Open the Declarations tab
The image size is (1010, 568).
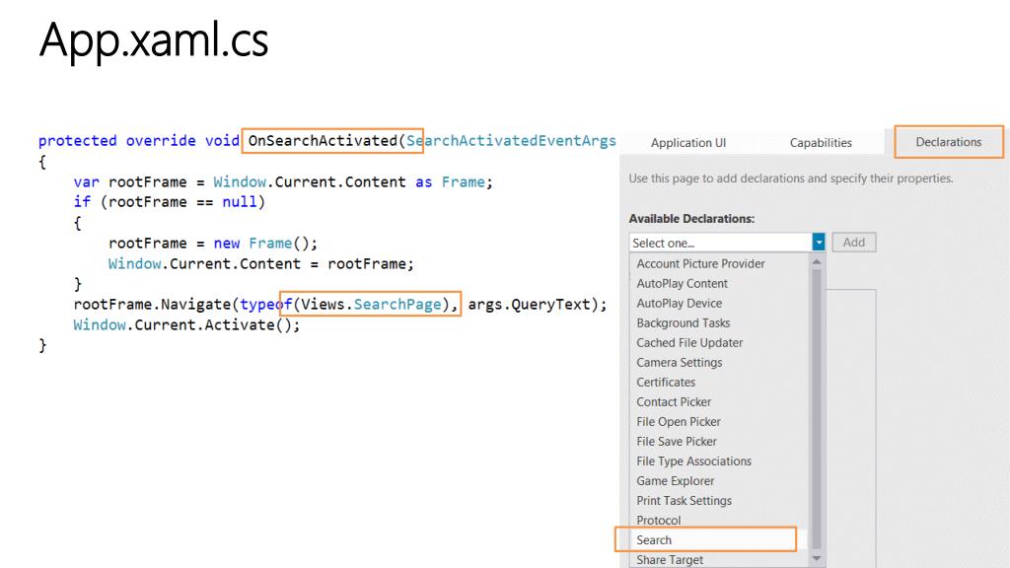pyautogui.click(x=948, y=142)
